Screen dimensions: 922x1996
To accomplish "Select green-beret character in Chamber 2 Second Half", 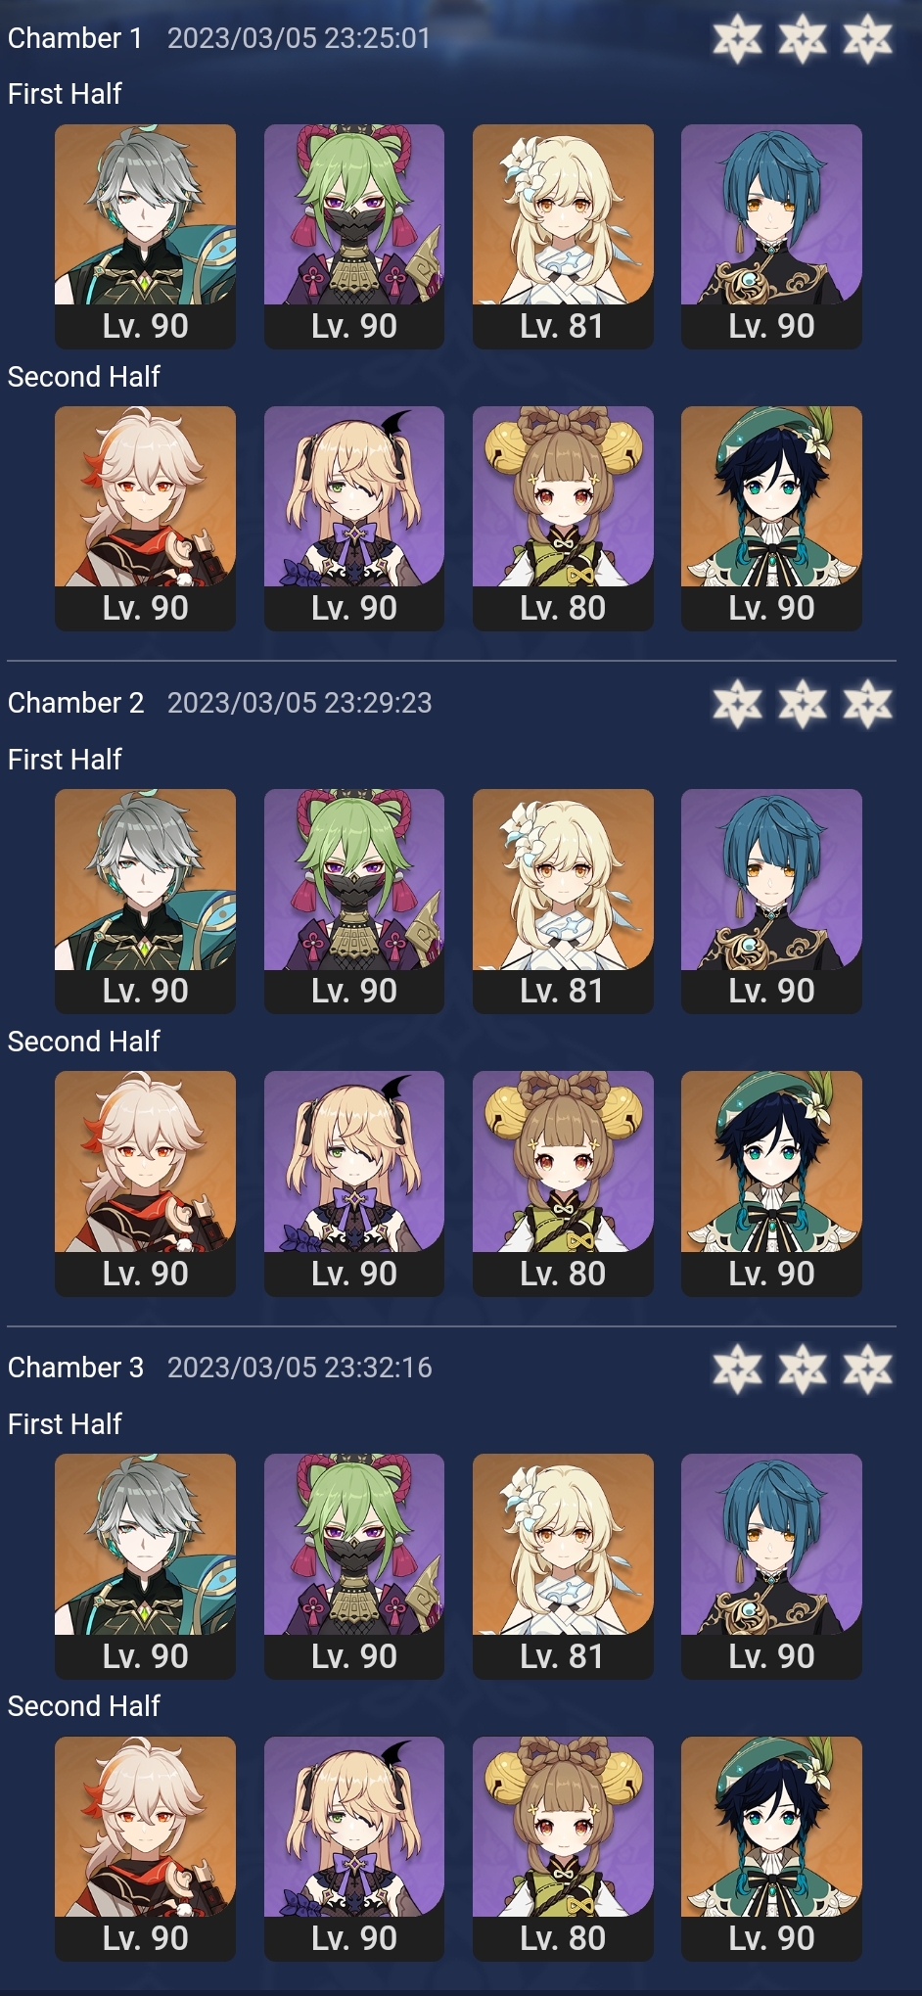I will (771, 1184).
